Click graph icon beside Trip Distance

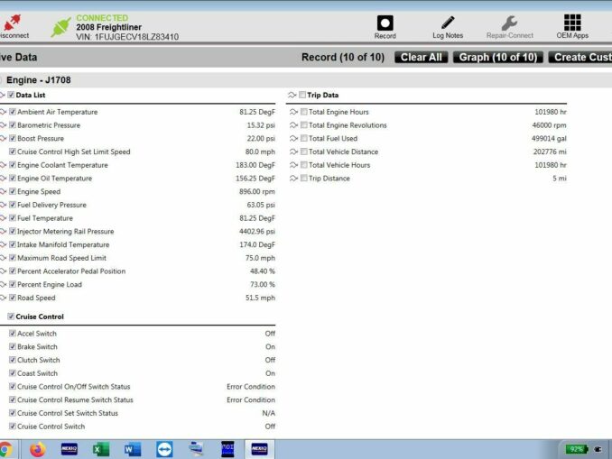coord(294,179)
